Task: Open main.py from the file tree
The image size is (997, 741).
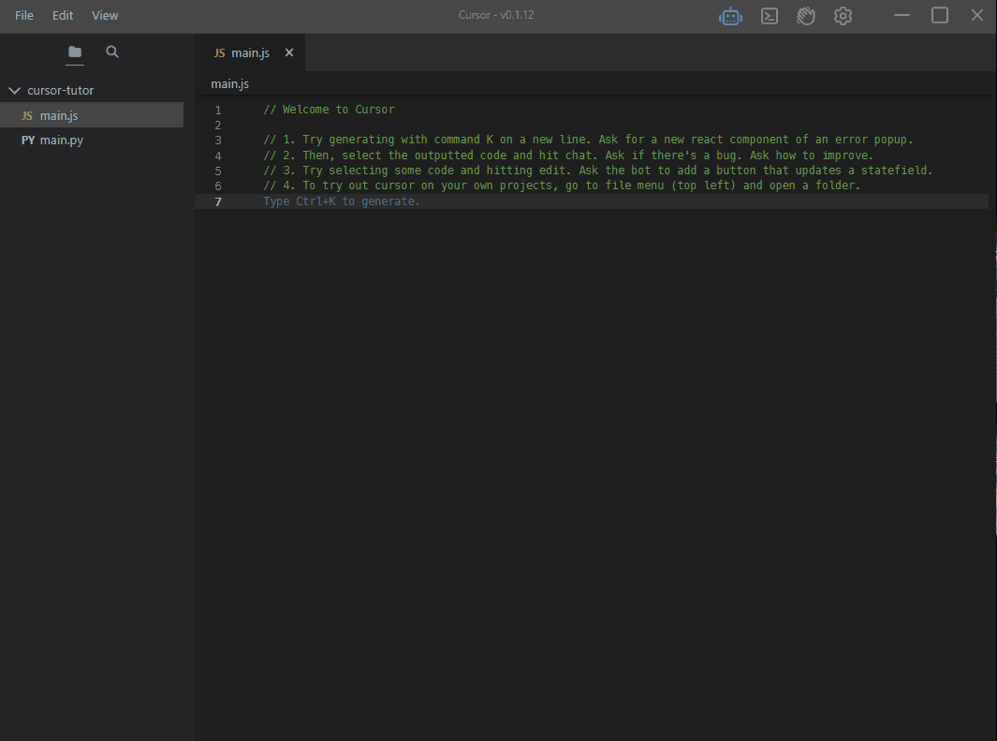Action: (x=92, y=140)
